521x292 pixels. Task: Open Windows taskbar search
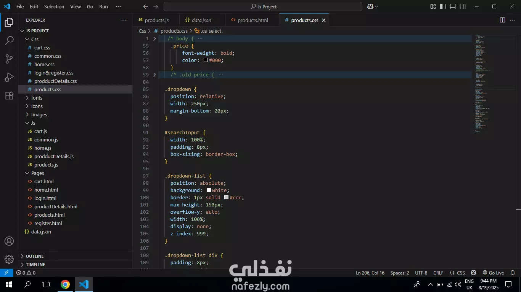[x=27, y=284]
